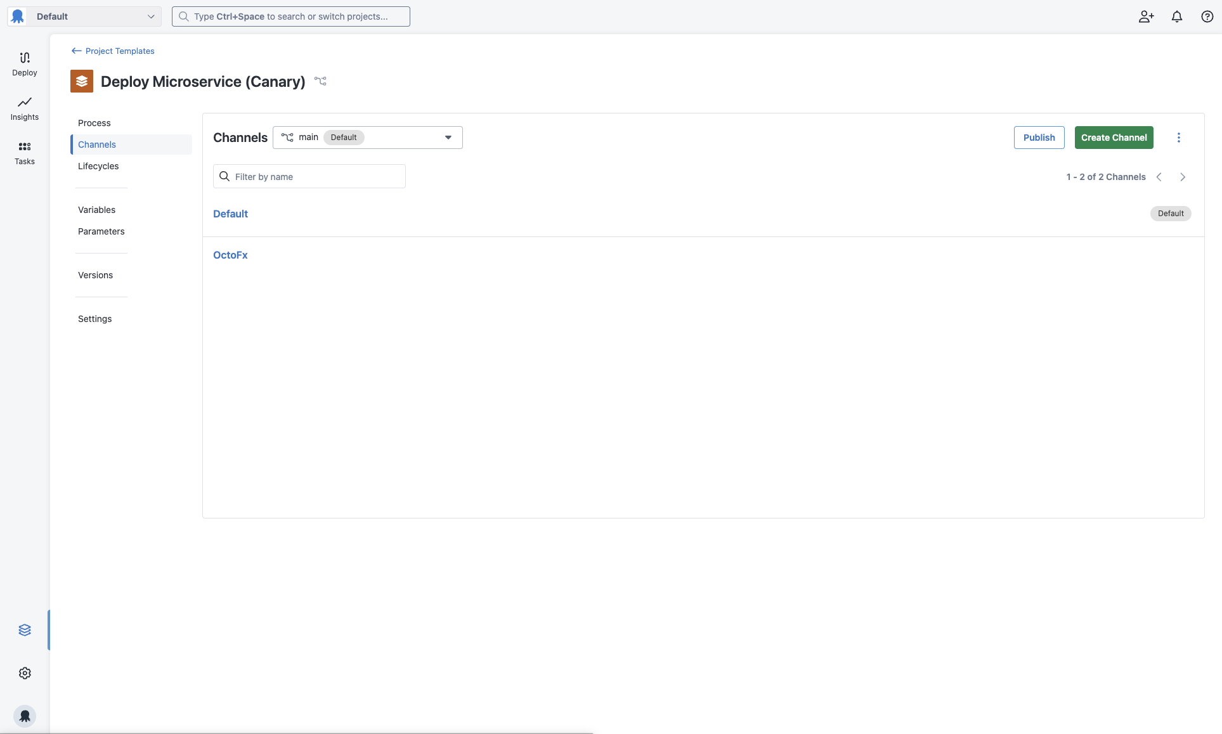
Task: Open Tasks in the sidebar
Action: (x=25, y=153)
